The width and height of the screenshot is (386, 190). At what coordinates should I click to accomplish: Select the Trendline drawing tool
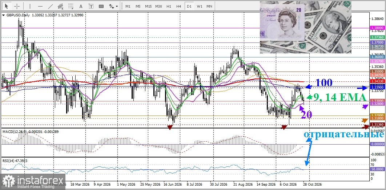51,6
